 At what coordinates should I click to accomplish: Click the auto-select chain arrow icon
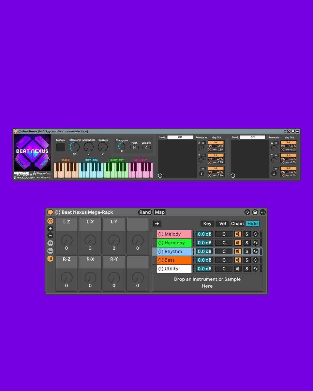pos(157,224)
